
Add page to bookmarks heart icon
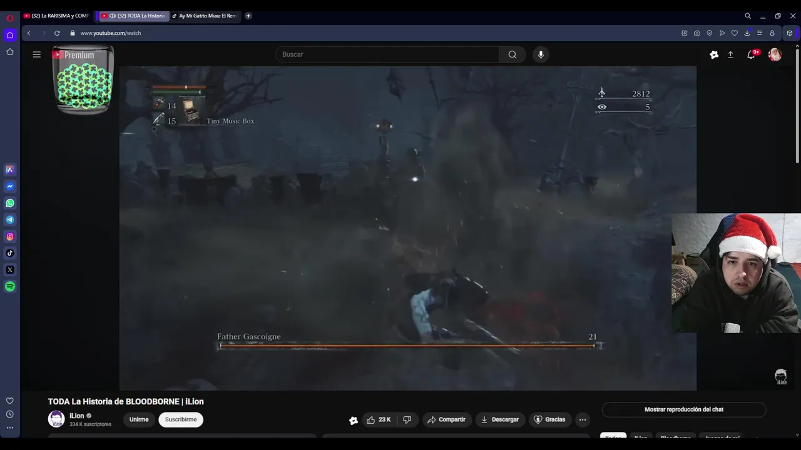(x=734, y=33)
